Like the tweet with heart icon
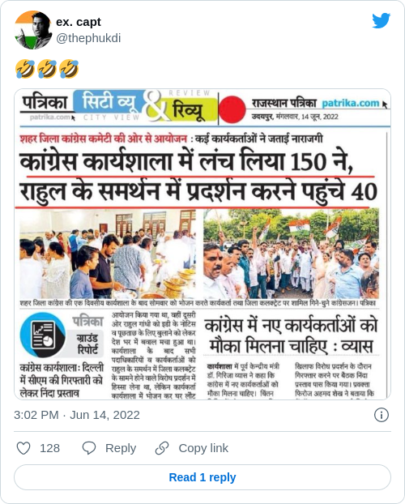Viewport: 405px width, 504px height. click(x=23, y=448)
